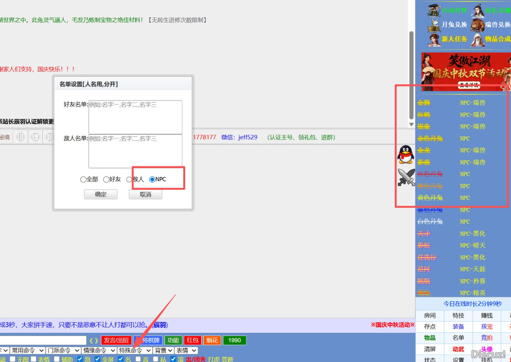Open 装备 in the menu grid

pos(458,327)
